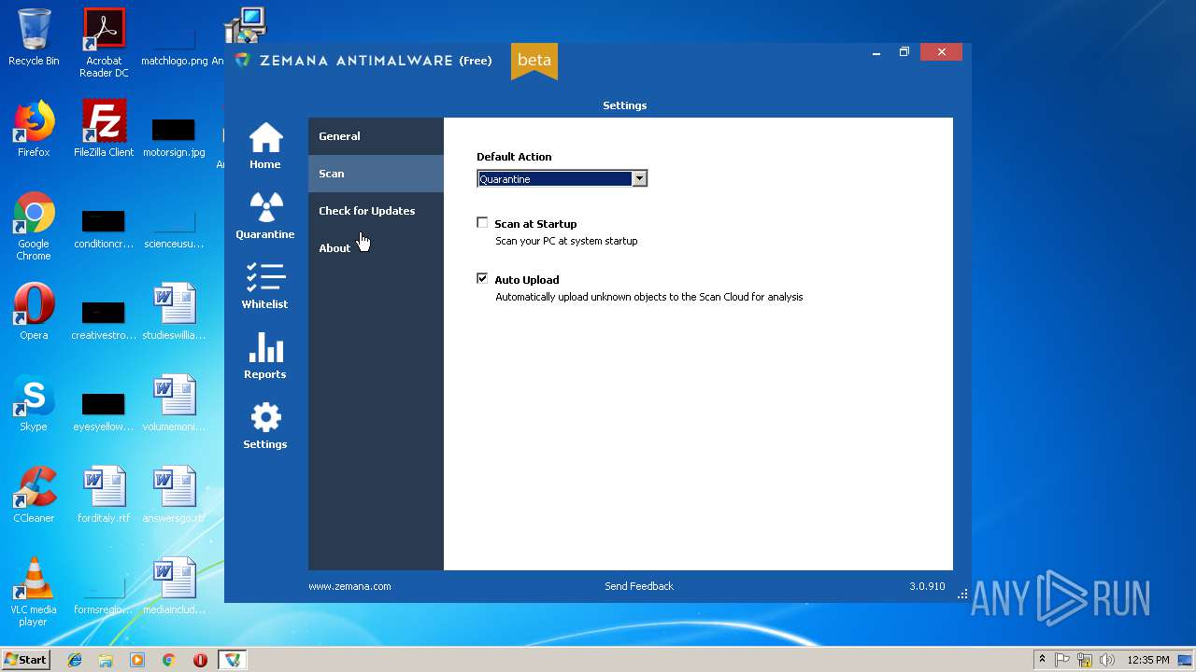Screen dimensions: 1196x672
Task: Open the www.zemana.com link
Action: click(349, 586)
